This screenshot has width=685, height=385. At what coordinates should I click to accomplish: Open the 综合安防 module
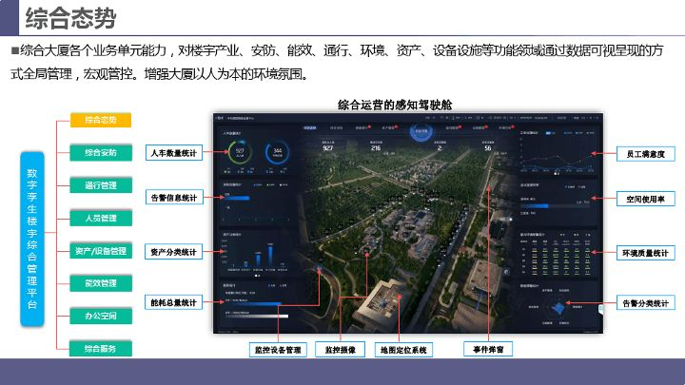101,153
